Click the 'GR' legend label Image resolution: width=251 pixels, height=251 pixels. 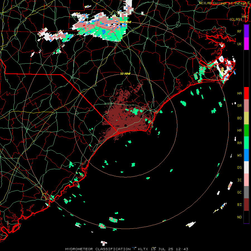[239, 106]
